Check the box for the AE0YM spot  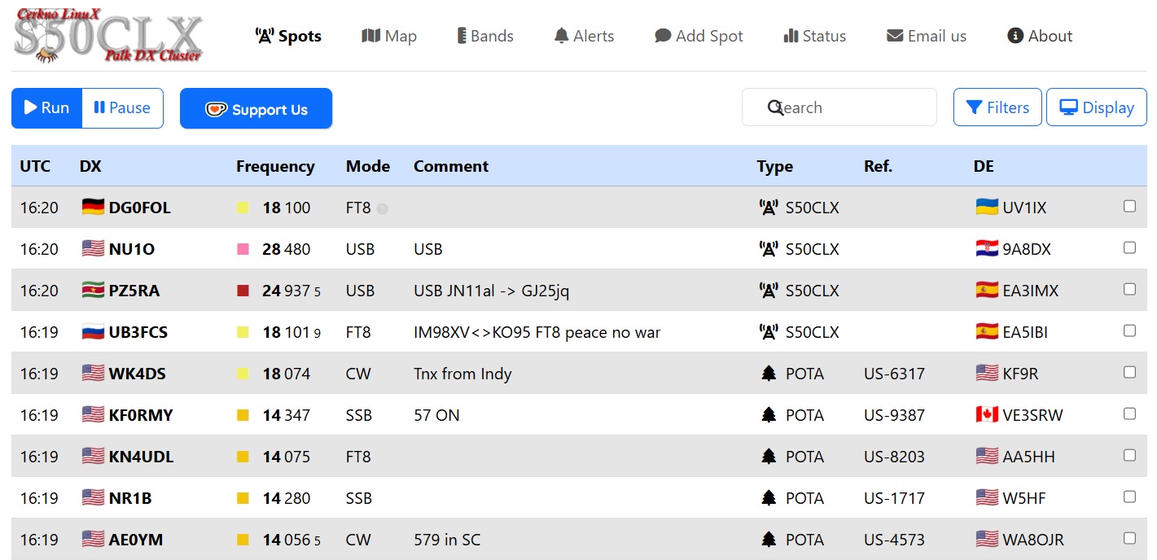pos(1129,538)
